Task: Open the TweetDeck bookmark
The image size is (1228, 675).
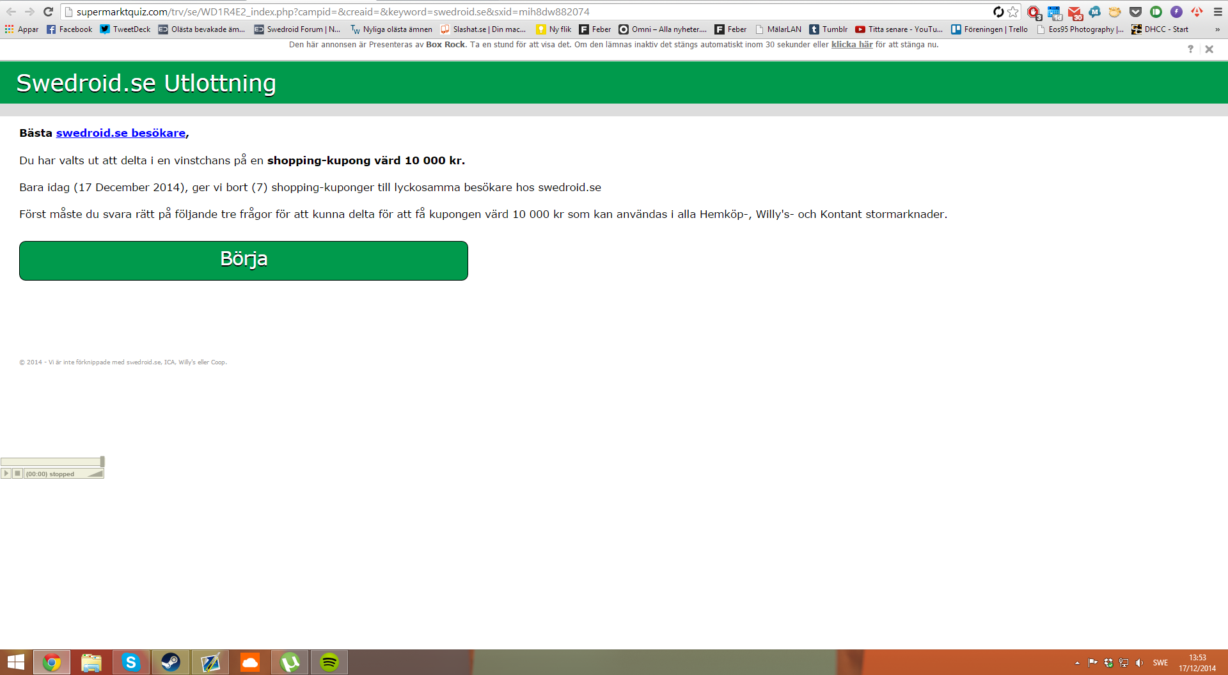Action: coord(125,29)
